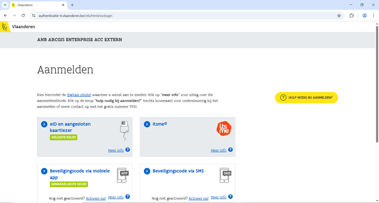Click Activeer nu! under SMS option
The height and width of the screenshot is (203, 379).
[x=198, y=198]
